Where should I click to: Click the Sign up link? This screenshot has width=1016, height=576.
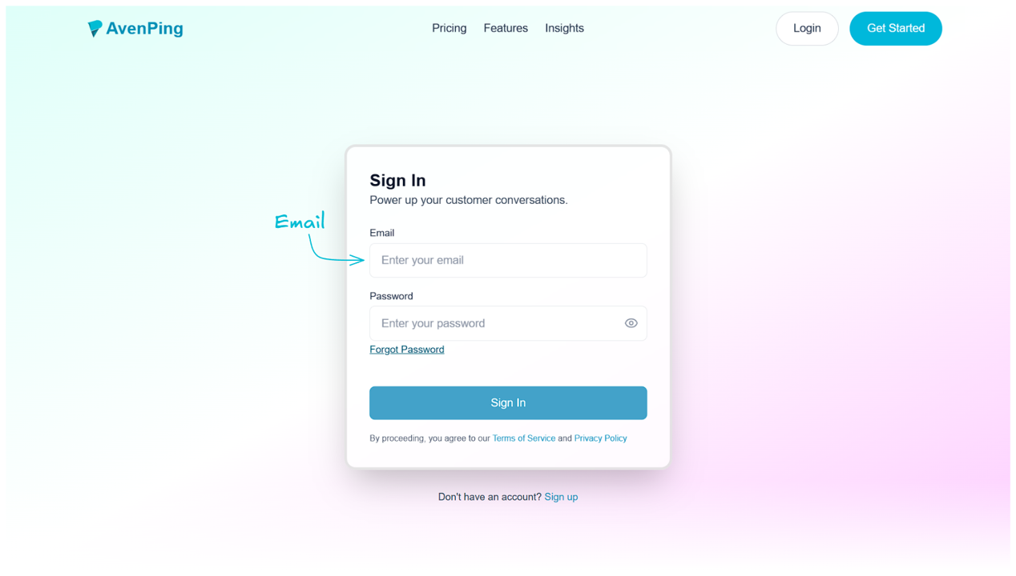point(561,496)
